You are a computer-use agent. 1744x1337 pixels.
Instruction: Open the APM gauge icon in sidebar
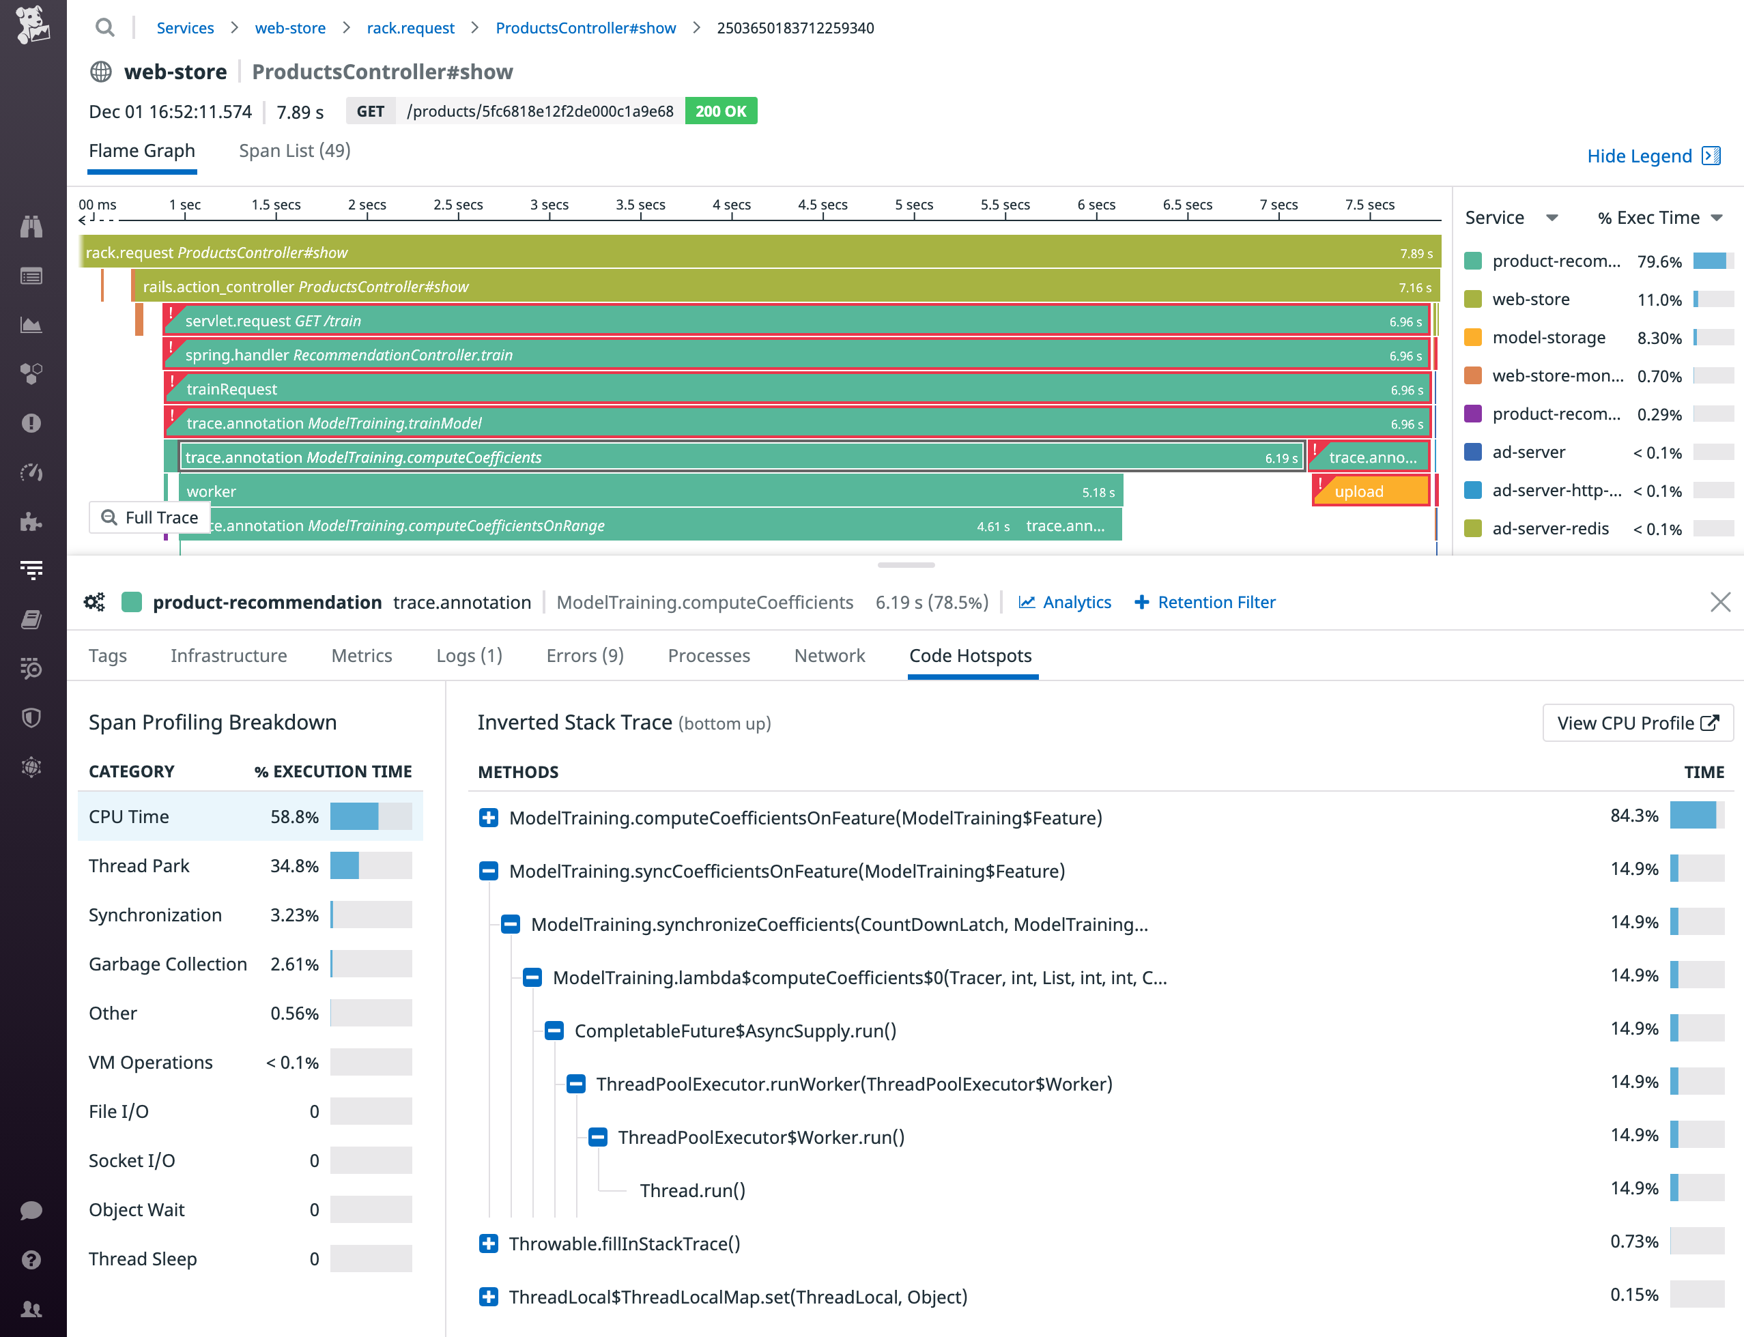tap(32, 472)
